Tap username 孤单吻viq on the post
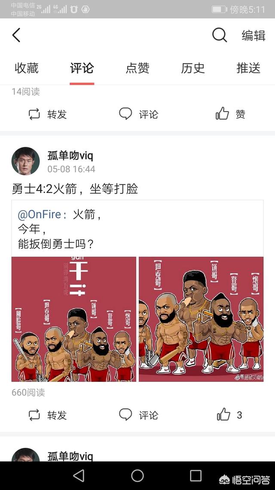 (x=70, y=155)
